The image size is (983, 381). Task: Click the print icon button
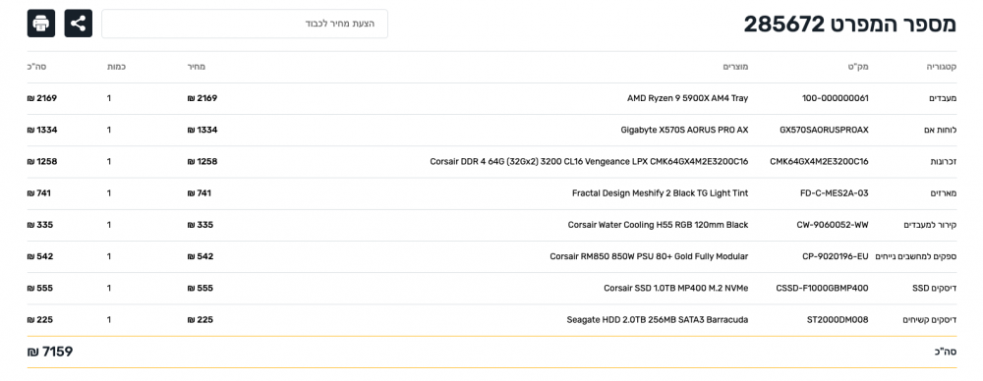pyautogui.click(x=41, y=24)
